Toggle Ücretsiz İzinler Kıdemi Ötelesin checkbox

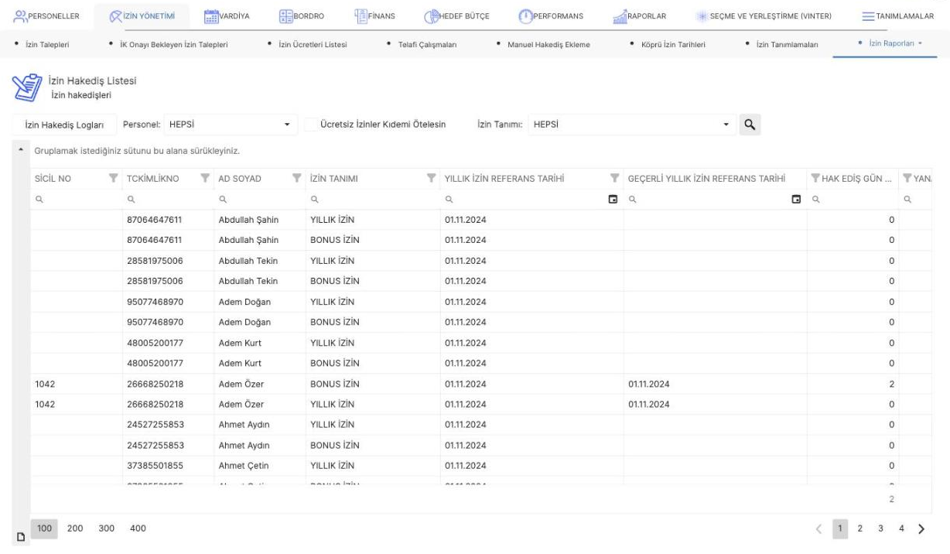point(311,124)
